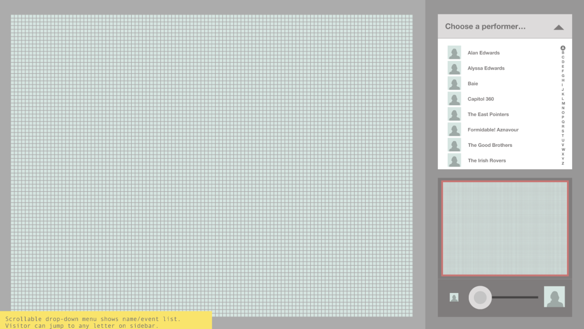The image size is (584, 329).
Task: Select Formidable! Aznavour from the list
Action: [x=493, y=130]
